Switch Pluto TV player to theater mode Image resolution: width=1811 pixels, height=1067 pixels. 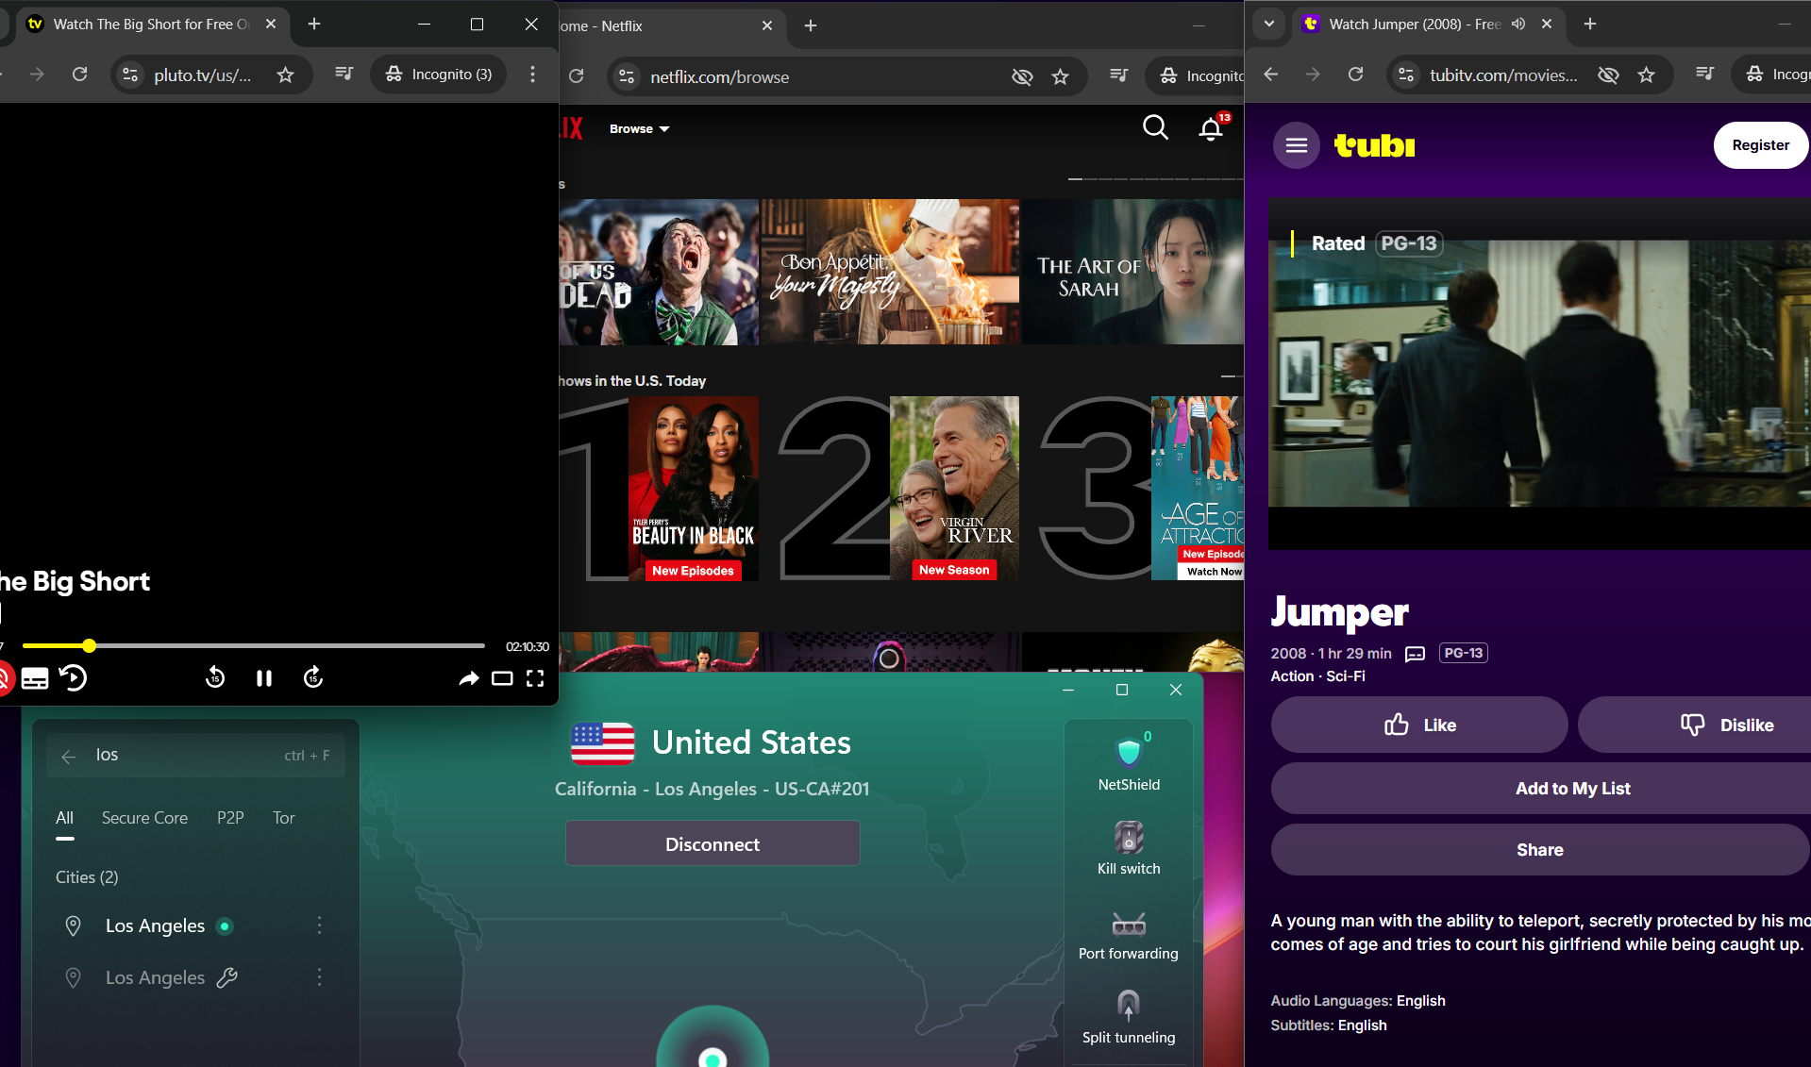pos(502,678)
